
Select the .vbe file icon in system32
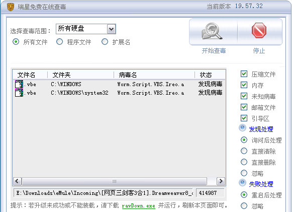pyautogui.click(x=19, y=93)
